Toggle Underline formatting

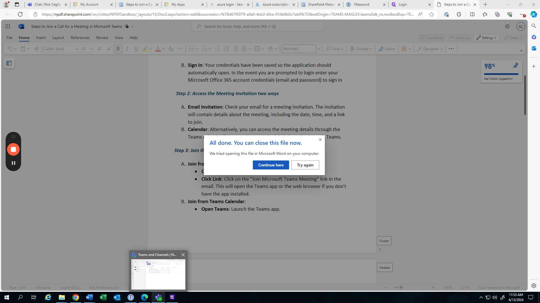136,49
